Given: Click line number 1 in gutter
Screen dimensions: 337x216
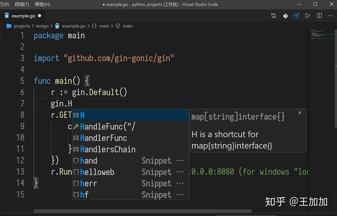Looking at the screenshot, I should pyautogui.click(x=22, y=36).
